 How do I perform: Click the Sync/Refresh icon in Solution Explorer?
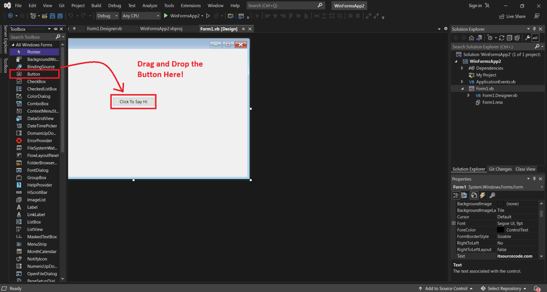click(x=501, y=38)
